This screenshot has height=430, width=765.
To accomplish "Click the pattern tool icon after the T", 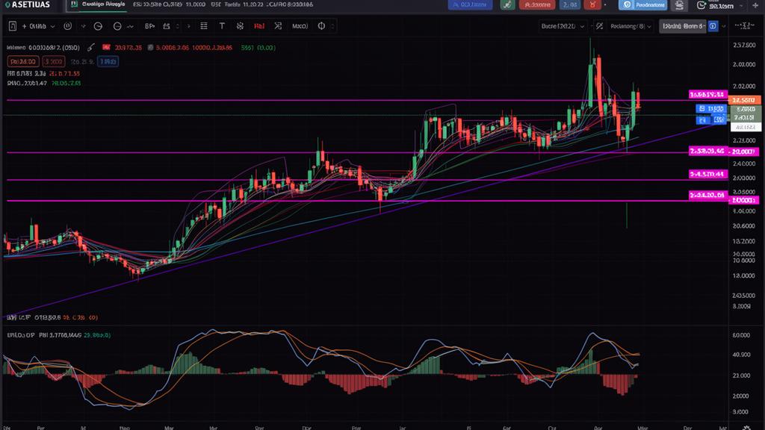I will tap(240, 26).
